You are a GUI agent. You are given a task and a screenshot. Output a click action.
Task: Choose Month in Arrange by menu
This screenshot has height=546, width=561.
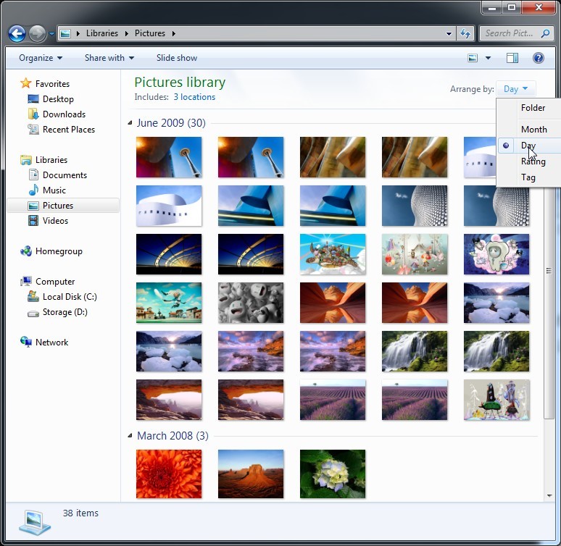(533, 129)
